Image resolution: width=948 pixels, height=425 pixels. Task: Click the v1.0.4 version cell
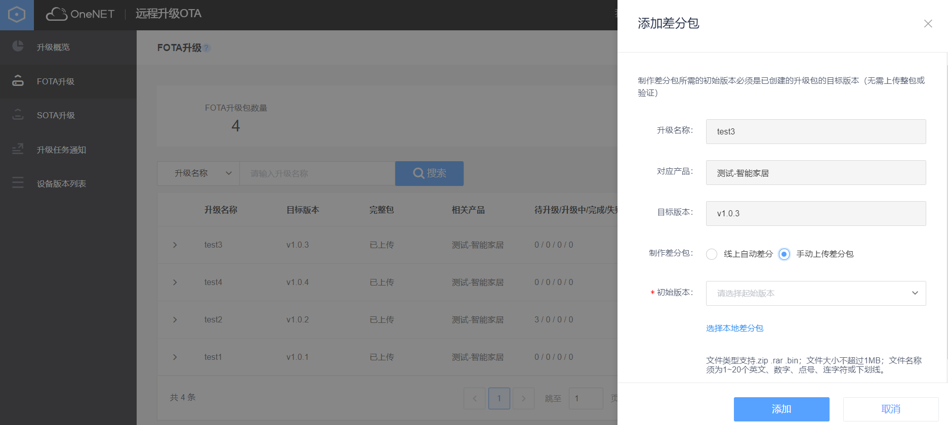pos(298,282)
